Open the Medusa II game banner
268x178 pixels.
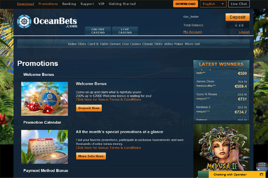[x=222, y=147]
